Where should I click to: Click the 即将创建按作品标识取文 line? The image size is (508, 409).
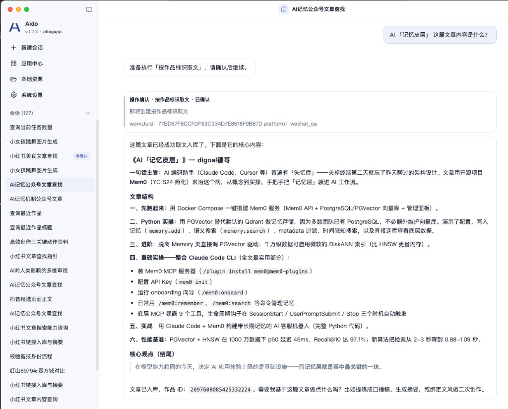pos(159,112)
